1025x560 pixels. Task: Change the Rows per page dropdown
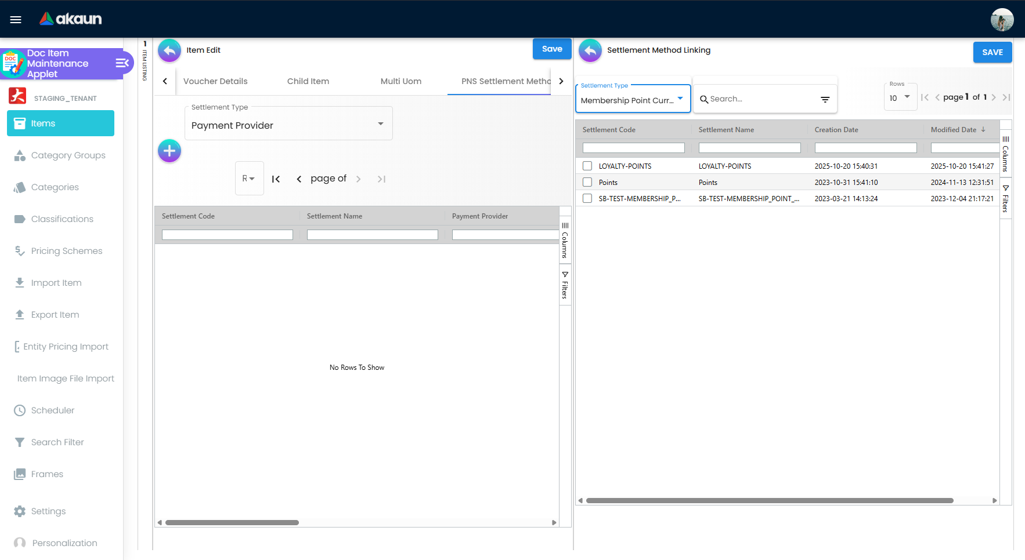(900, 98)
